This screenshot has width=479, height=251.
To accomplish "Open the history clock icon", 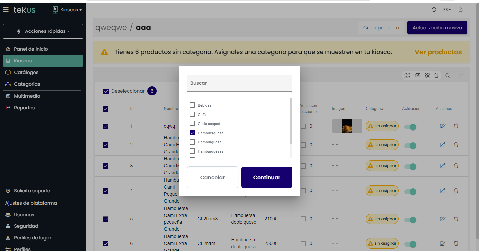I will [434, 10].
